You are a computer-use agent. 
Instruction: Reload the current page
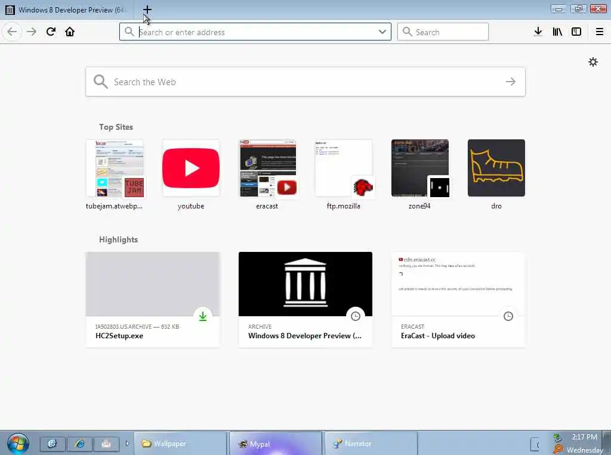point(51,32)
